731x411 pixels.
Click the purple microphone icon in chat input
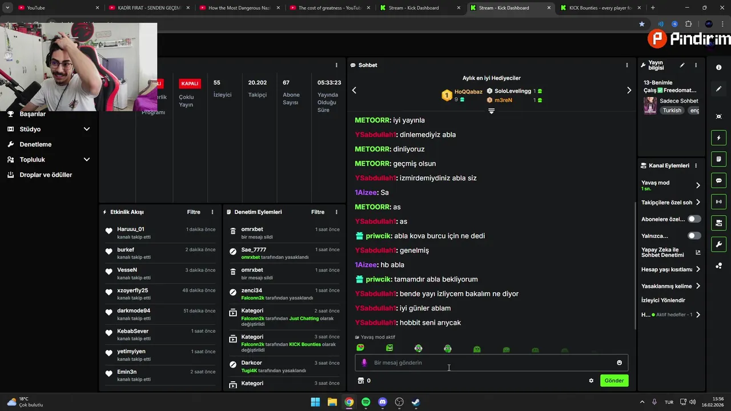(x=364, y=362)
